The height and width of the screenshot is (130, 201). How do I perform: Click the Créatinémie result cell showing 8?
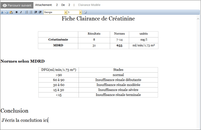(x=94, y=40)
